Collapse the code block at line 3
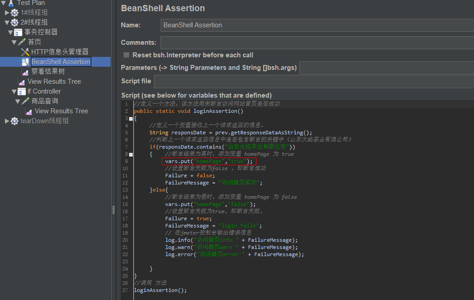The image size is (474, 300). pos(131,119)
